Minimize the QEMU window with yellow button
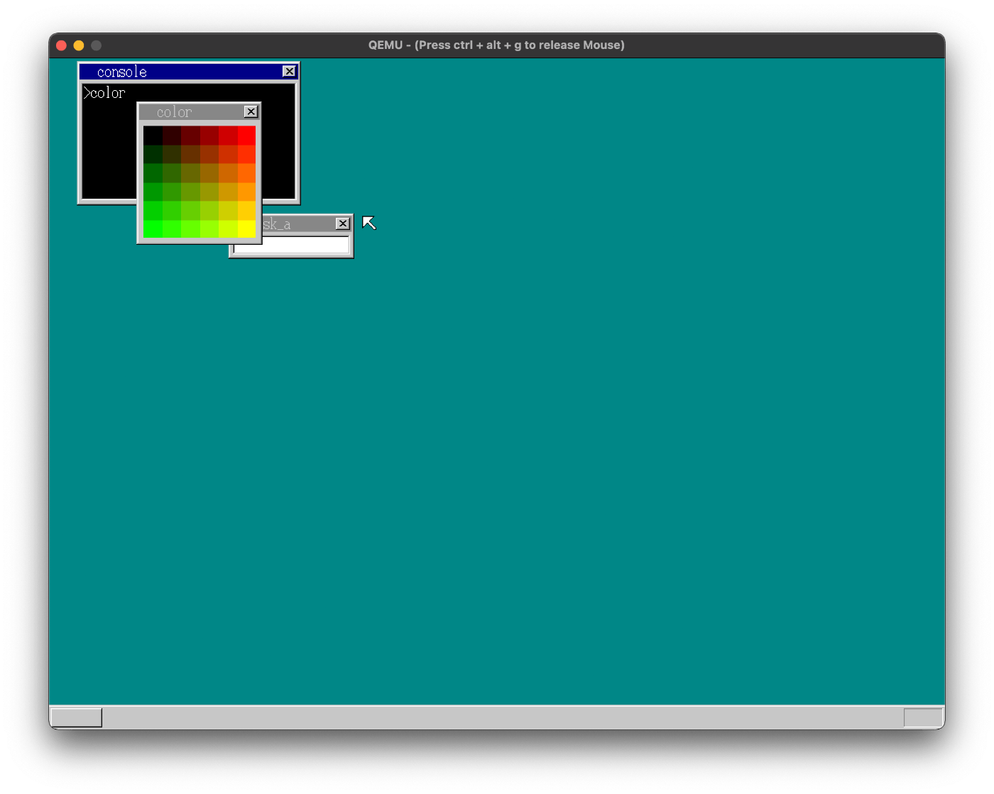994x794 pixels. tap(79, 45)
